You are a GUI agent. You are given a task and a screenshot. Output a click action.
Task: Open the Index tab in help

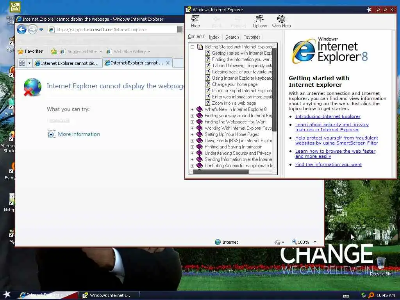coord(214,37)
